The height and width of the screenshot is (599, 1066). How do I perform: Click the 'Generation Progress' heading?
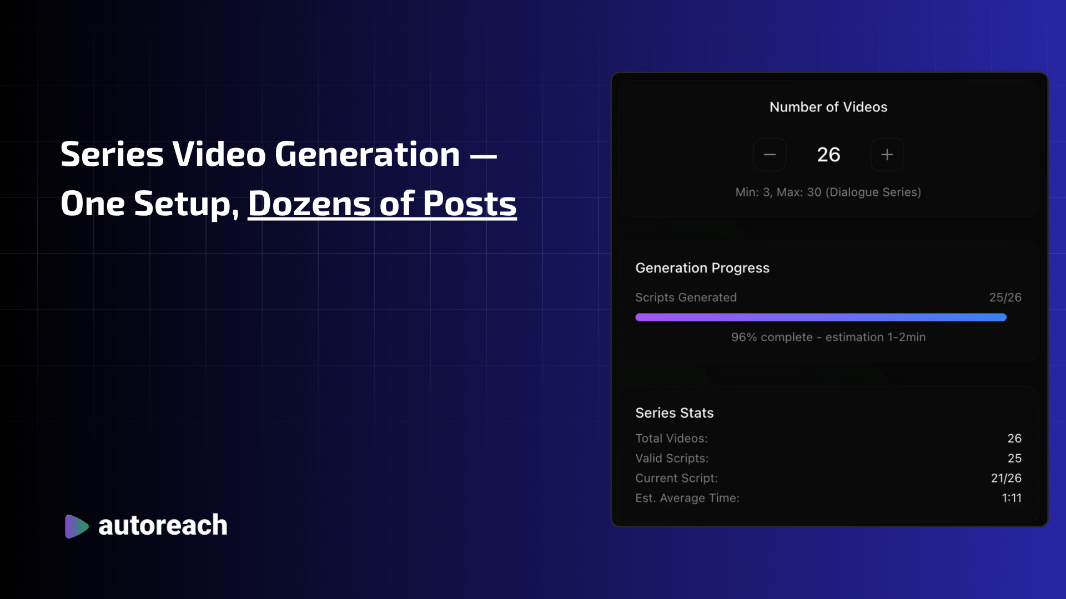[702, 268]
